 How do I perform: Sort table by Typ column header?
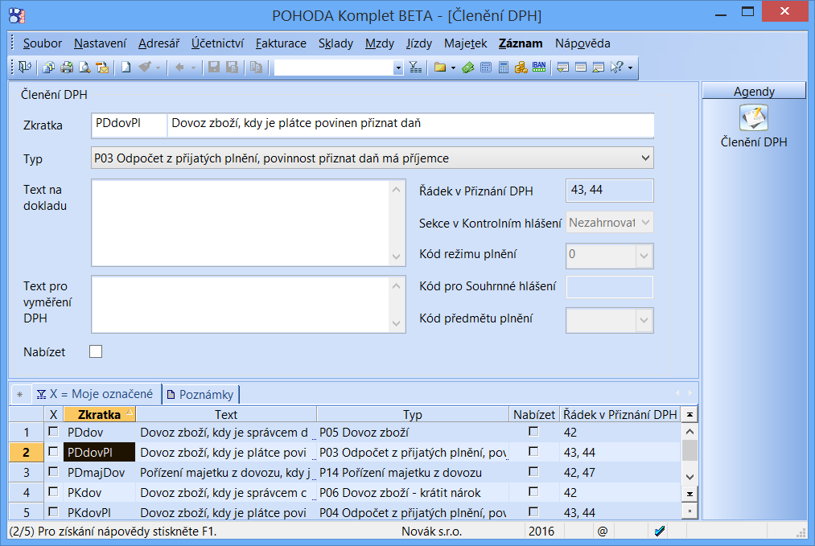[x=413, y=415]
